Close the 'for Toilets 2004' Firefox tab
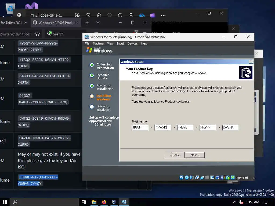The width and height of the screenshot is (275, 206). coord(25,23)
